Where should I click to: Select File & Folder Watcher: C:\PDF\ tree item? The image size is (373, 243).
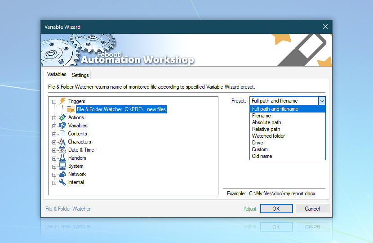121,109
